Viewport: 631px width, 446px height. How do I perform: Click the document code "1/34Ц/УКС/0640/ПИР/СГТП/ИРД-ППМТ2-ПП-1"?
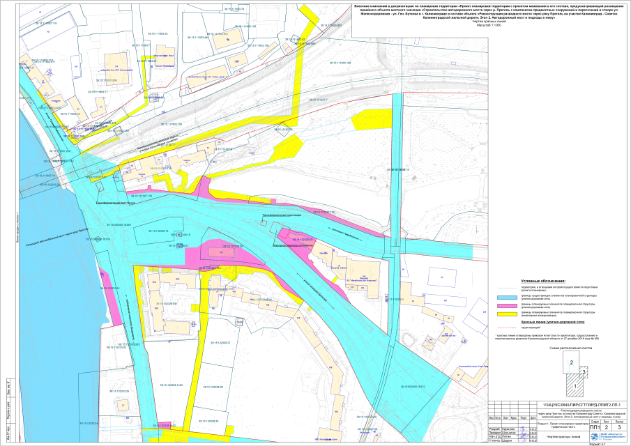pyautogui.click(x=582, y=405)
